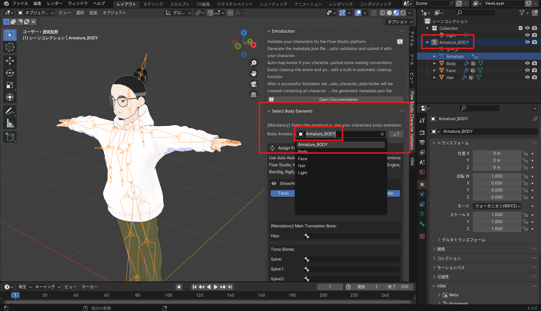Open the rotation mode dropdown
This screenshot has height=311, width=541.
point(497,206)
